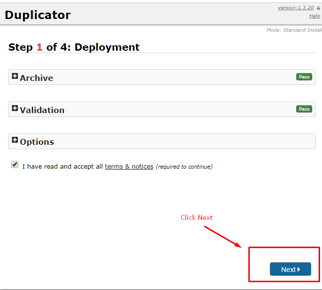Click the Duplicator title
Viewport: 322px width, 290px height.
pos(38,15)
